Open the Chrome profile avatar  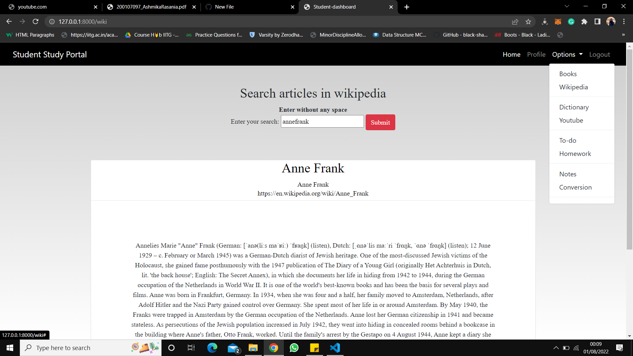point(611,22)
